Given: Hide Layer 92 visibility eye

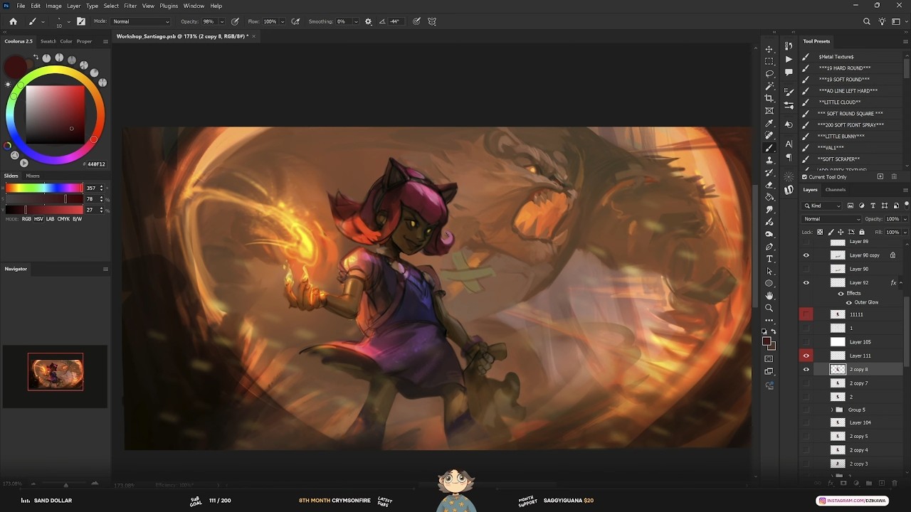Looking at the screenshot, I should point(806,283).
